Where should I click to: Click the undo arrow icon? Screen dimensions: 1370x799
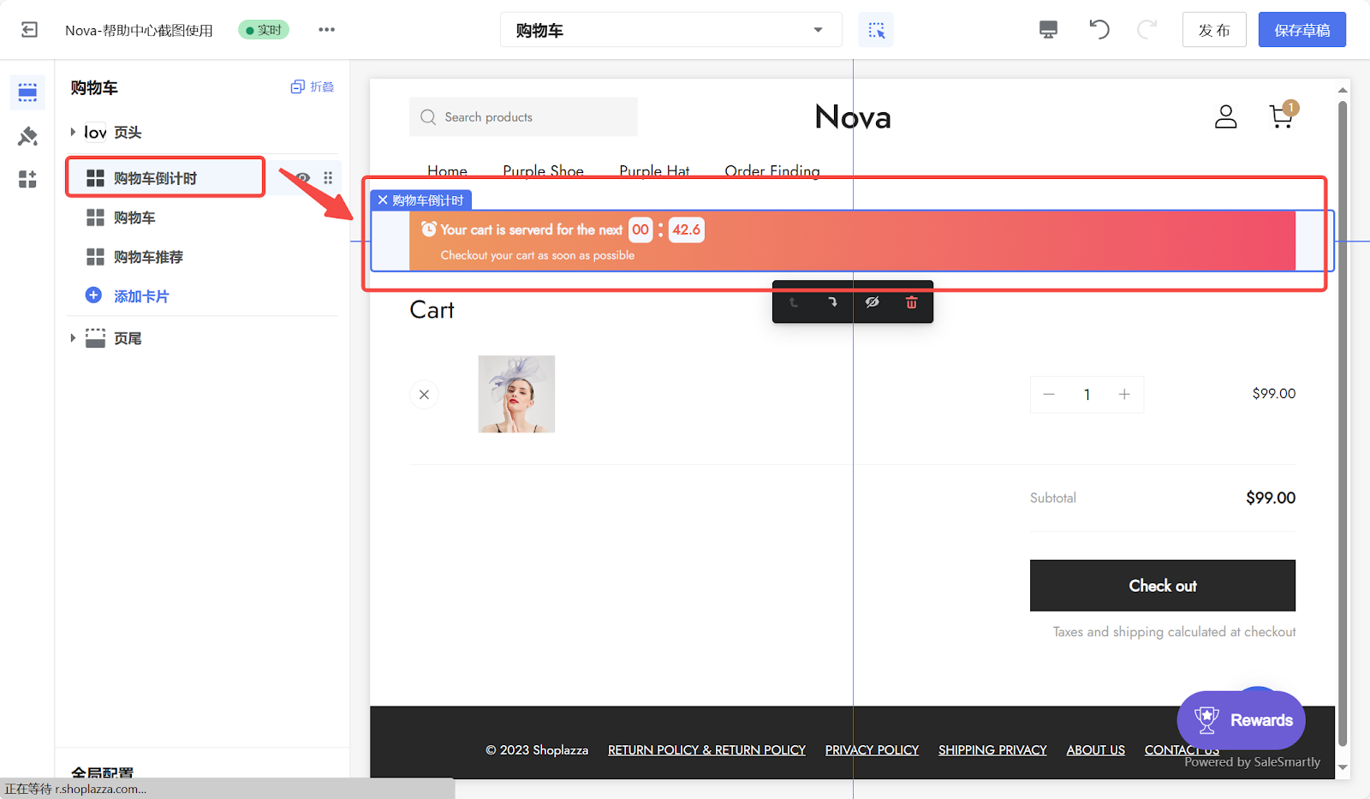coord(1099,30)
